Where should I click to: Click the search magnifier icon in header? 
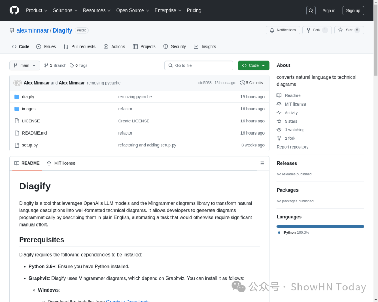coord(311,10)
